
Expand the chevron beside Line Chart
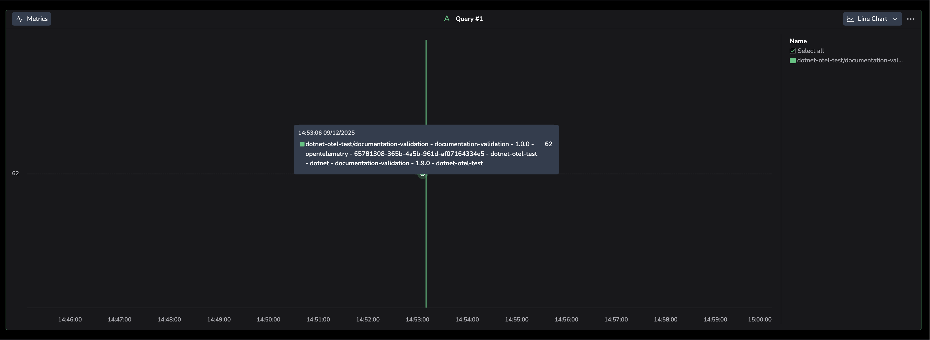[895, 19]
